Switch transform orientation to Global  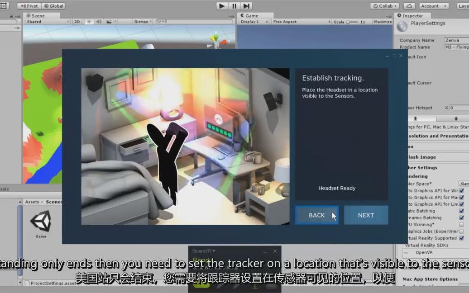[54, 5]
